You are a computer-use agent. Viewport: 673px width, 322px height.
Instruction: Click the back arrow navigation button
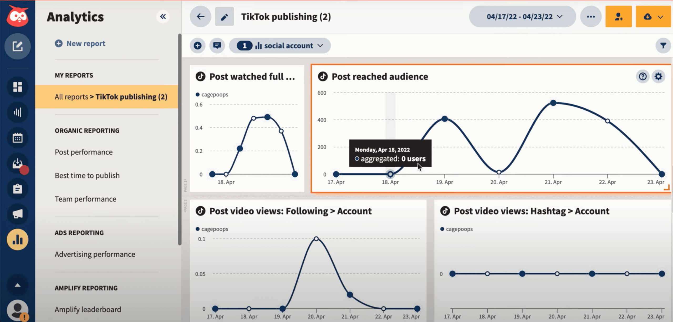click(200, 16)
